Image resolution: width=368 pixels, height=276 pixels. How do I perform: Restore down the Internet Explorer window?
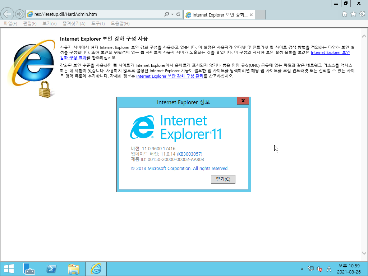pos(346,4)
